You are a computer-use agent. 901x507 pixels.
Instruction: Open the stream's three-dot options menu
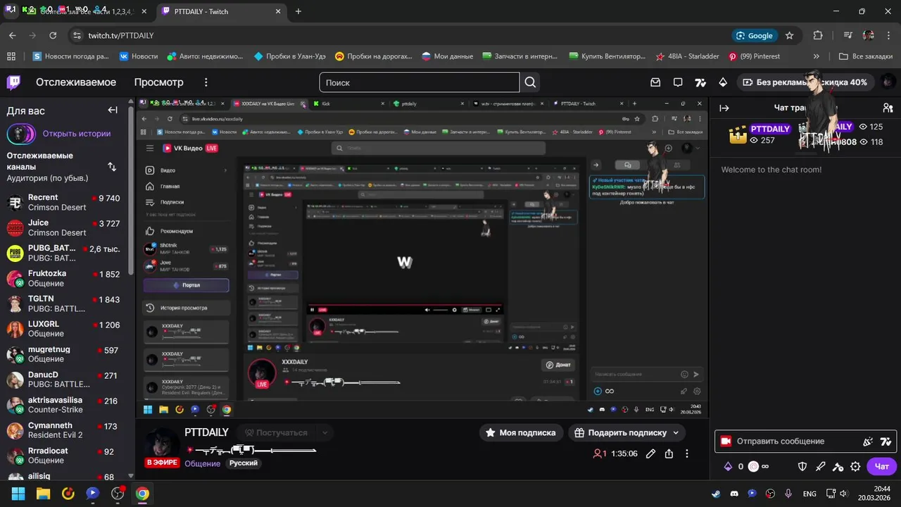687,453
